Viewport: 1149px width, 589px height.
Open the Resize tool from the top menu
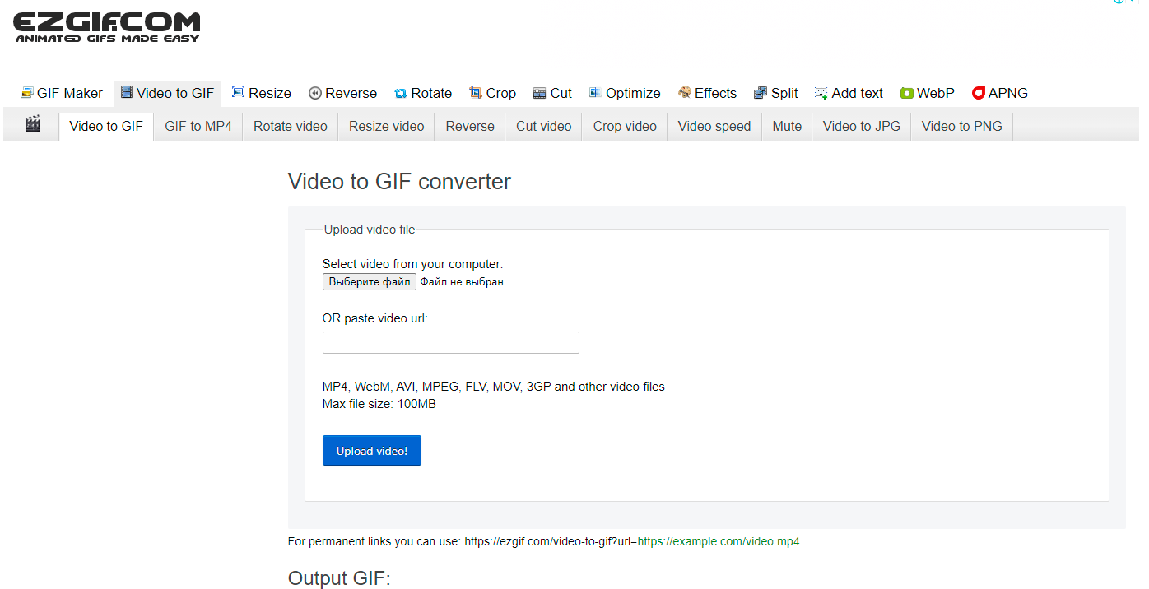pyautogui.click(x=262, y=93)
